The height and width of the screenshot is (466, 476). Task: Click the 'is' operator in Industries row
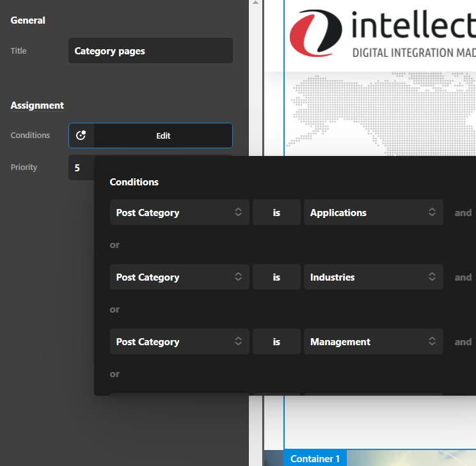(276, 277)
